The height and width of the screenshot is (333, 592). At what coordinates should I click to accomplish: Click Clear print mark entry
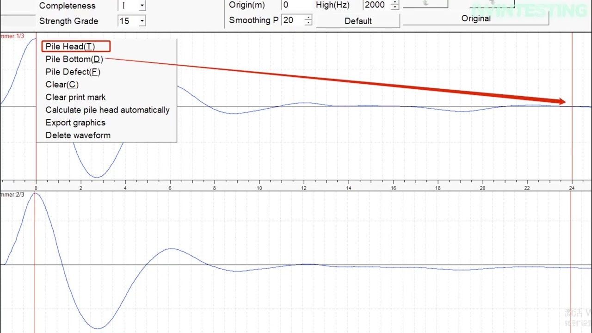[x=75, y=97]
